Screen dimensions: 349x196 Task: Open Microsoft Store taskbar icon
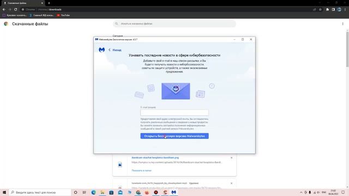coord(111,192)
